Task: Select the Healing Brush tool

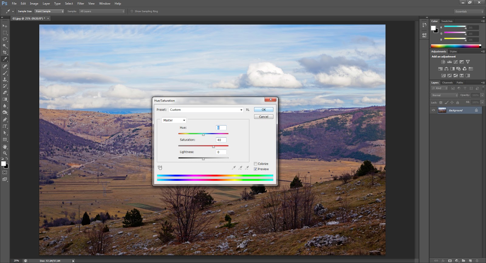Action: click(x=5, y=66)
